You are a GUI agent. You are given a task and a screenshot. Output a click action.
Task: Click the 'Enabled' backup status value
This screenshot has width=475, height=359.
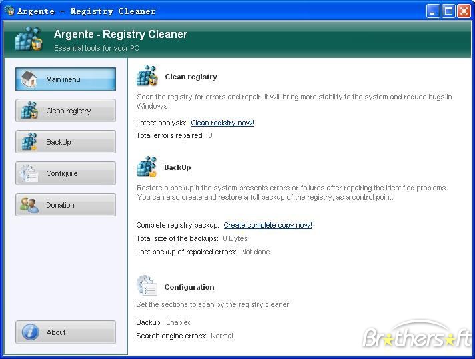[179, 322]
